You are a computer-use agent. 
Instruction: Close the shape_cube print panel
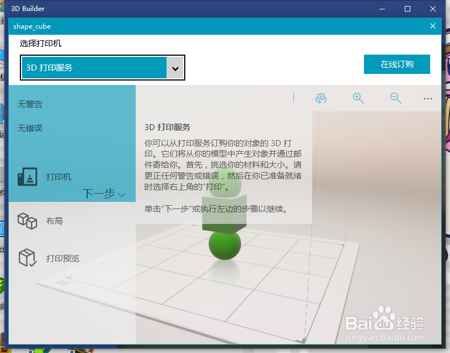click(x=433, y=26)
